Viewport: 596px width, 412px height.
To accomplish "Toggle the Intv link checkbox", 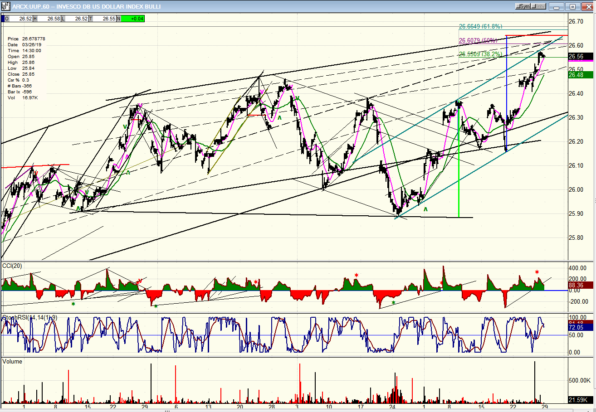I will (535, 6).
